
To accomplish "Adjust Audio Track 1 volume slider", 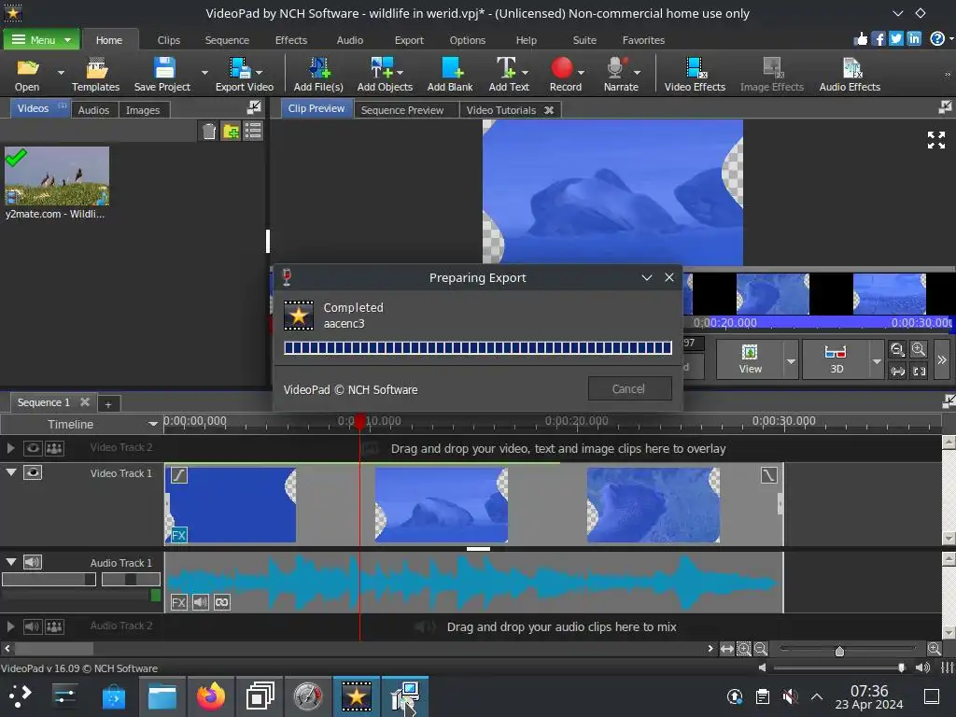I will (49, 579).
